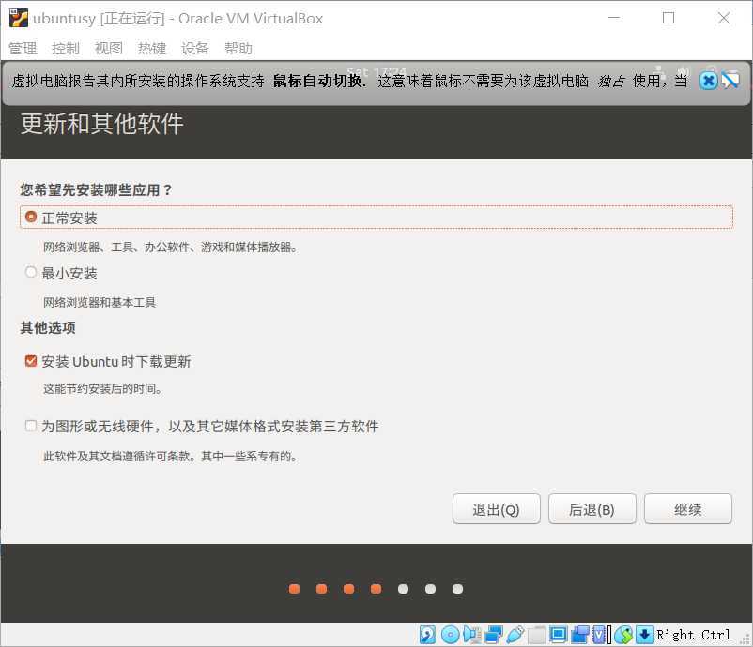Minimize the VirtualBox window
Viewport: 753px width, 647px height.
coord(614,18)
